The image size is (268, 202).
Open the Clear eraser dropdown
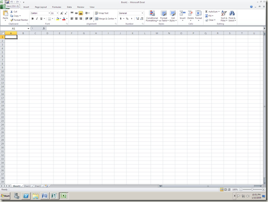[210, 20]
